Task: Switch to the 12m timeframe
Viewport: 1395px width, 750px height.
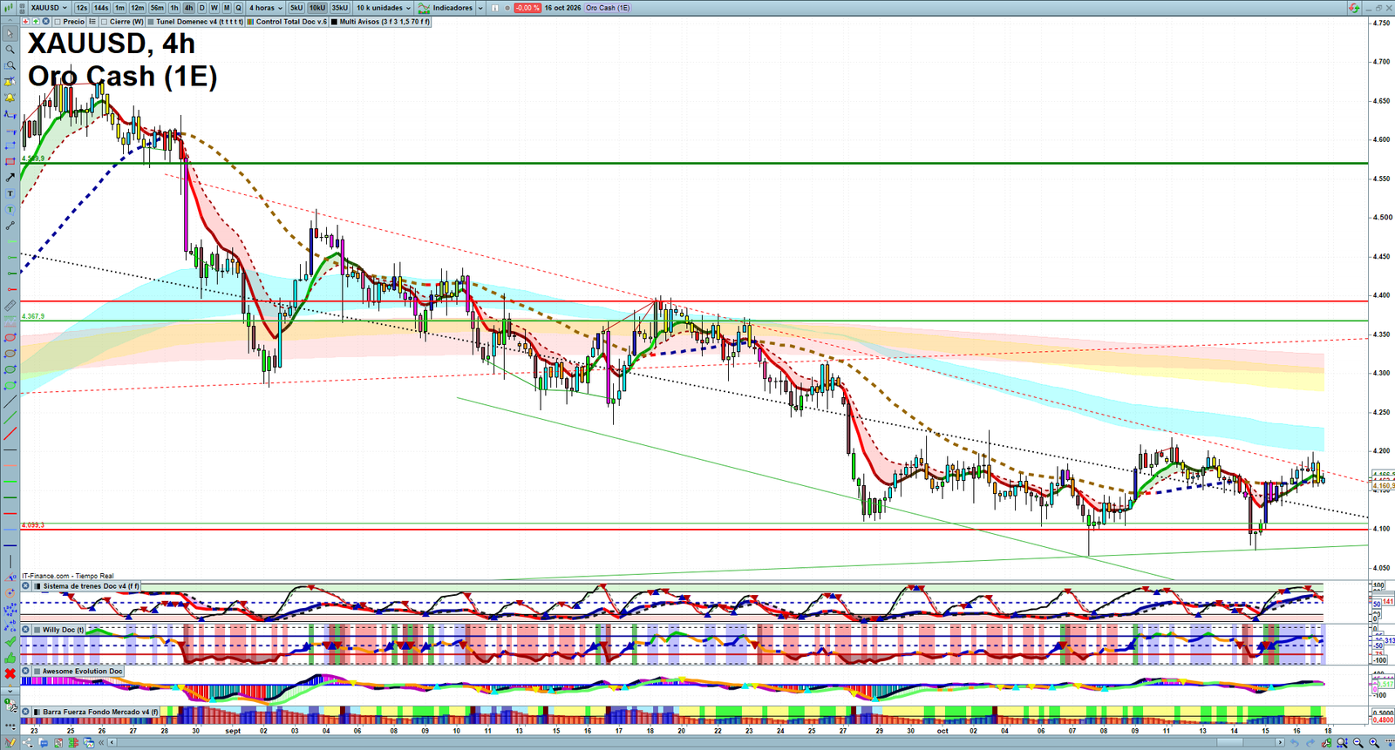Action: pyautogui.click(x=138, y=8)
